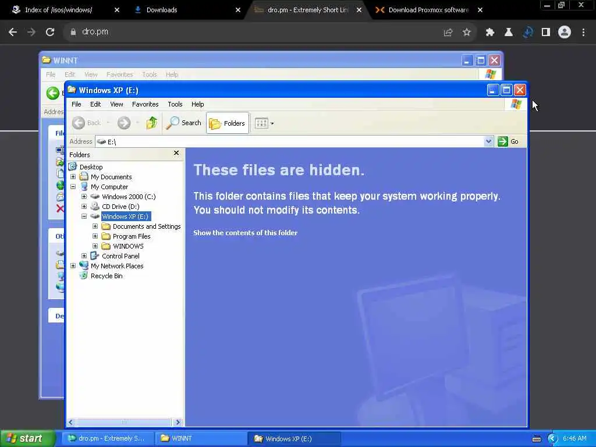The width and height of the screenshot is (596, 447).
Task: Switch to Download Proxmox software tab
Action: point(429,10)
